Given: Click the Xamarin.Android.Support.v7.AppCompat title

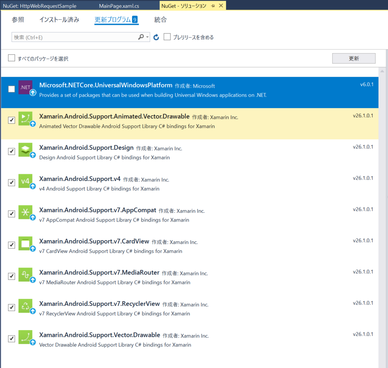Looking at the screenshot, I should tap(98, 210).
